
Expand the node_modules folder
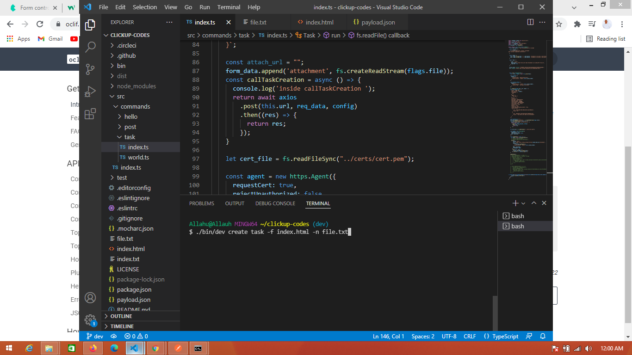(137, 86)
